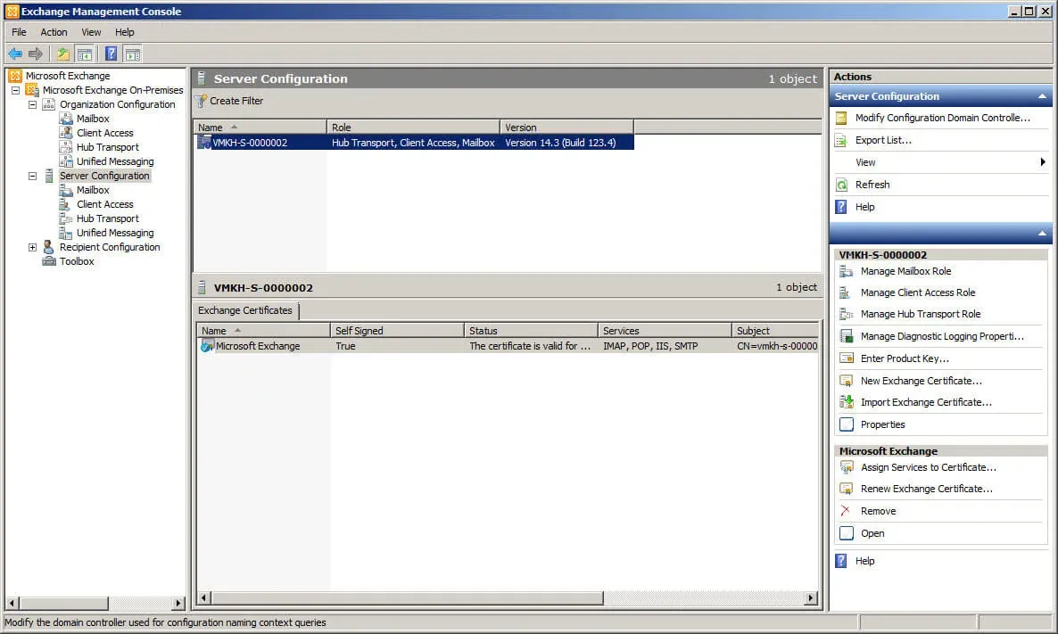This screenshot has width=1058, height=634.
Task: Collapse the lower blue actions header section
Action: [1042, 234]
